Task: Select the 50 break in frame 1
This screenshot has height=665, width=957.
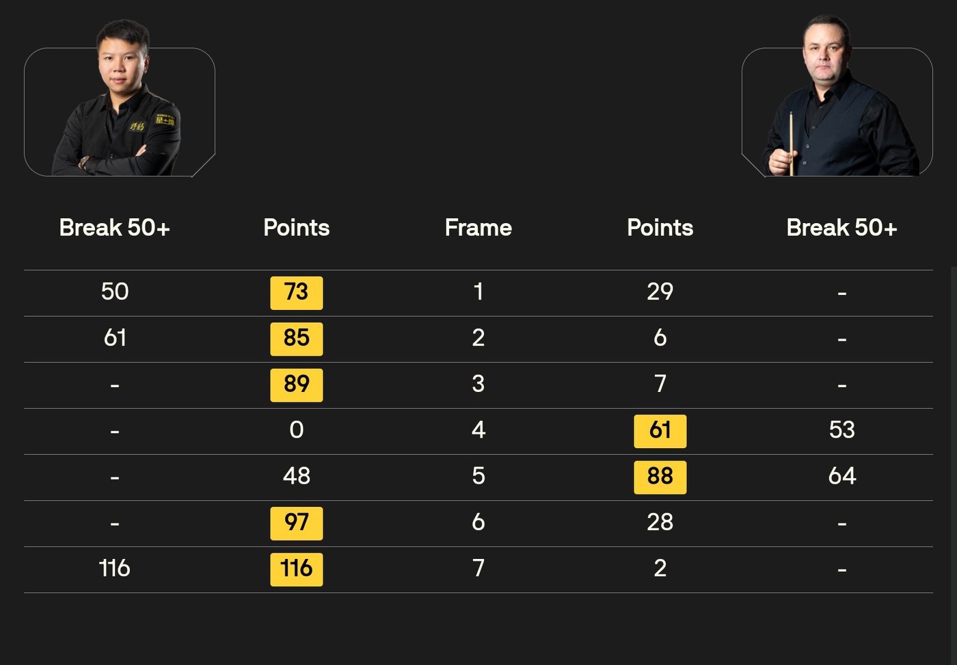Action: tap(115, 292)
